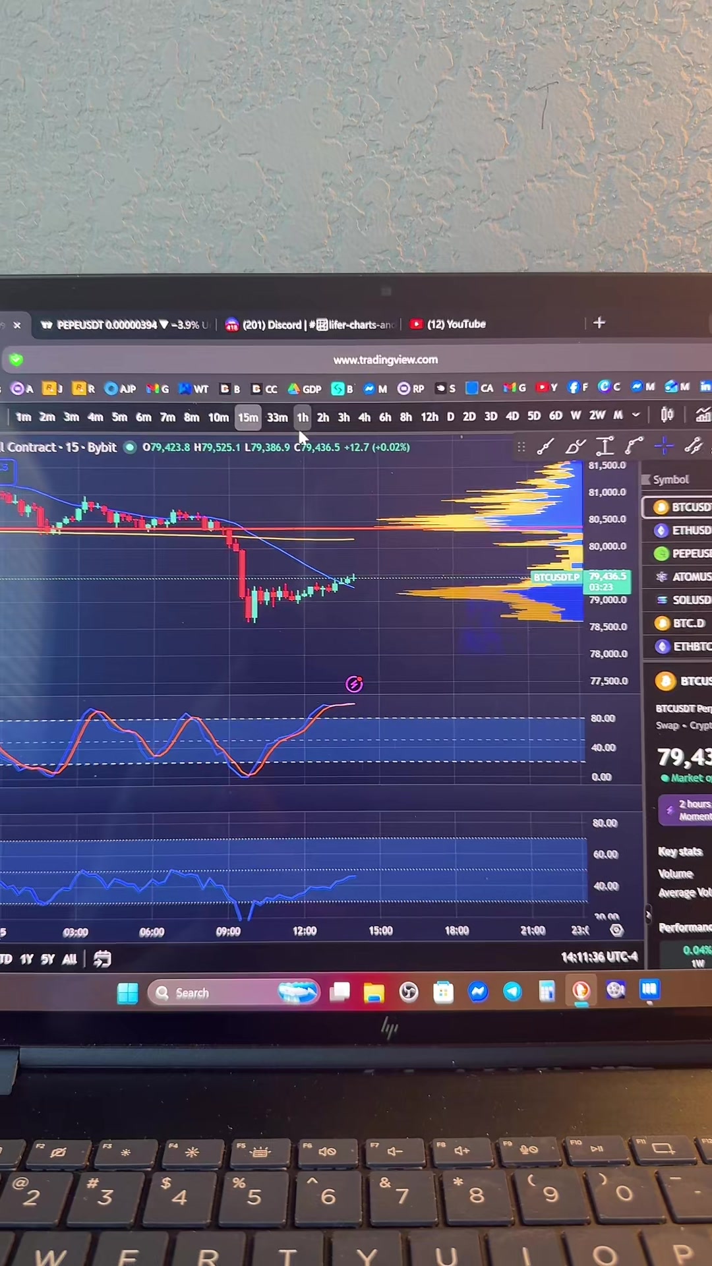712x1266 pixels.
Task: Select ATOMUS in the watchlist
Action: pyautogui.click(x=678, y=577)
